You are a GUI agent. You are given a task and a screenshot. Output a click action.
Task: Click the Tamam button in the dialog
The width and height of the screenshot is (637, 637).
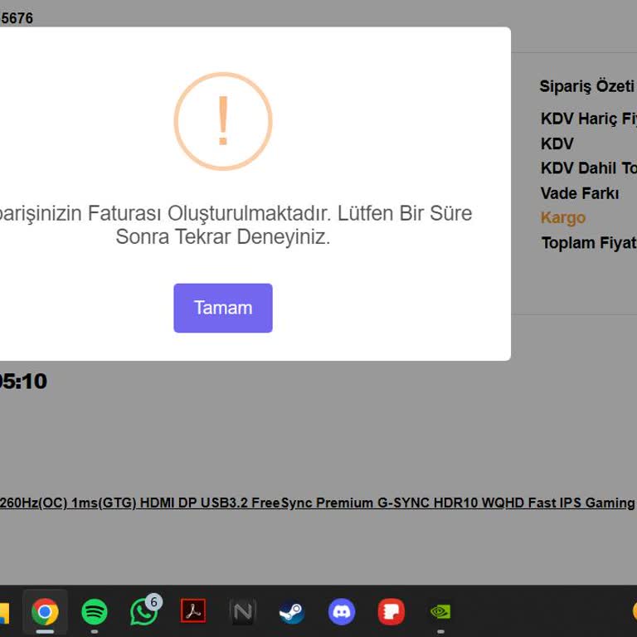tap(222, 308)
